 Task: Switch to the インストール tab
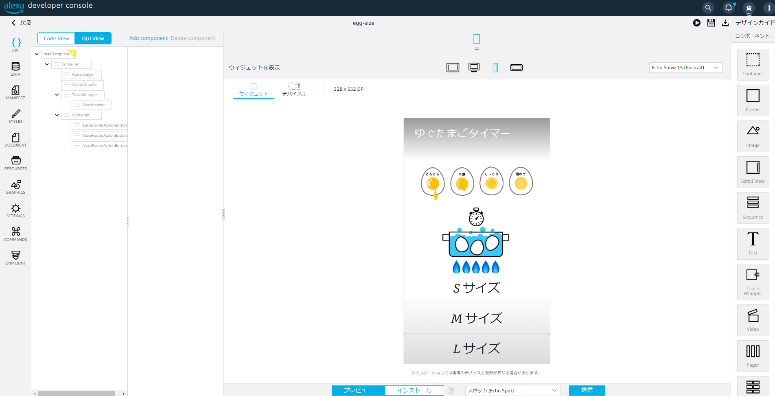click(414, 390)
